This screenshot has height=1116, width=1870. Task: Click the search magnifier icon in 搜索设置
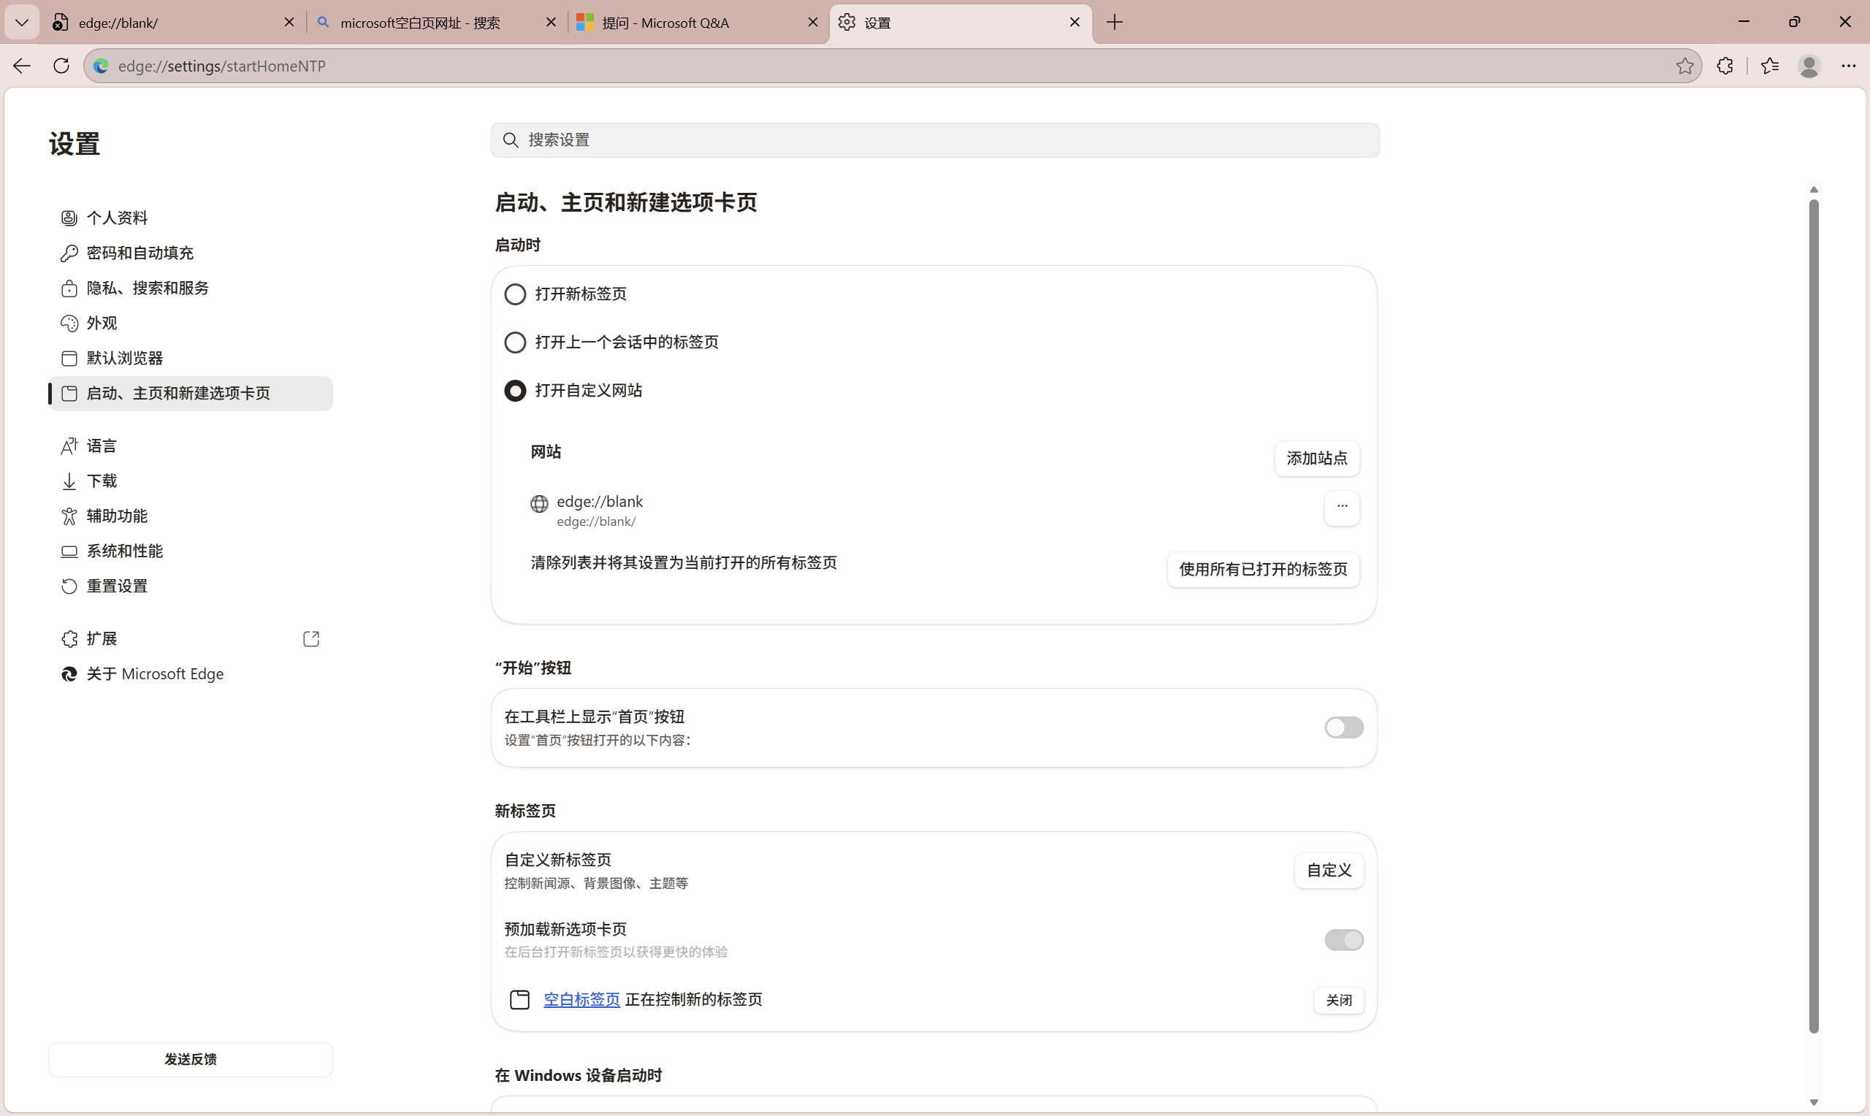tap(511, 141)
